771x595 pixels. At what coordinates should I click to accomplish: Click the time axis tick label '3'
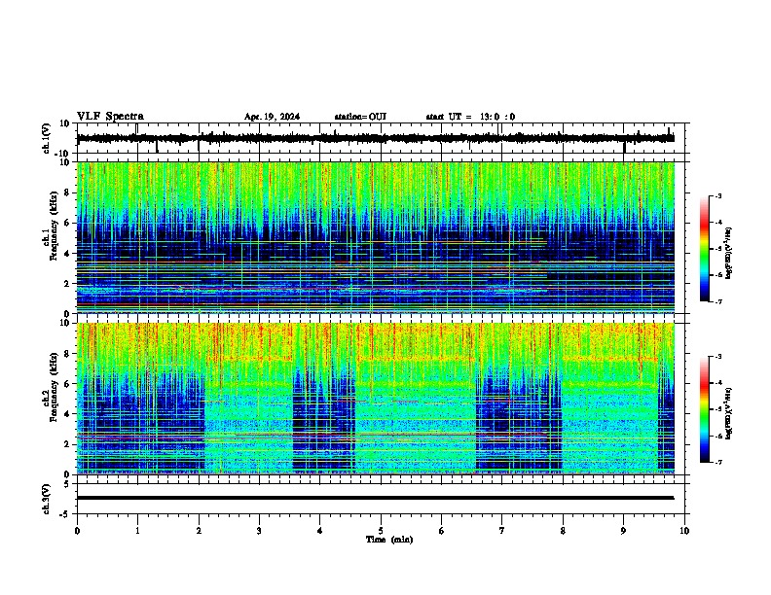(259, 531)
